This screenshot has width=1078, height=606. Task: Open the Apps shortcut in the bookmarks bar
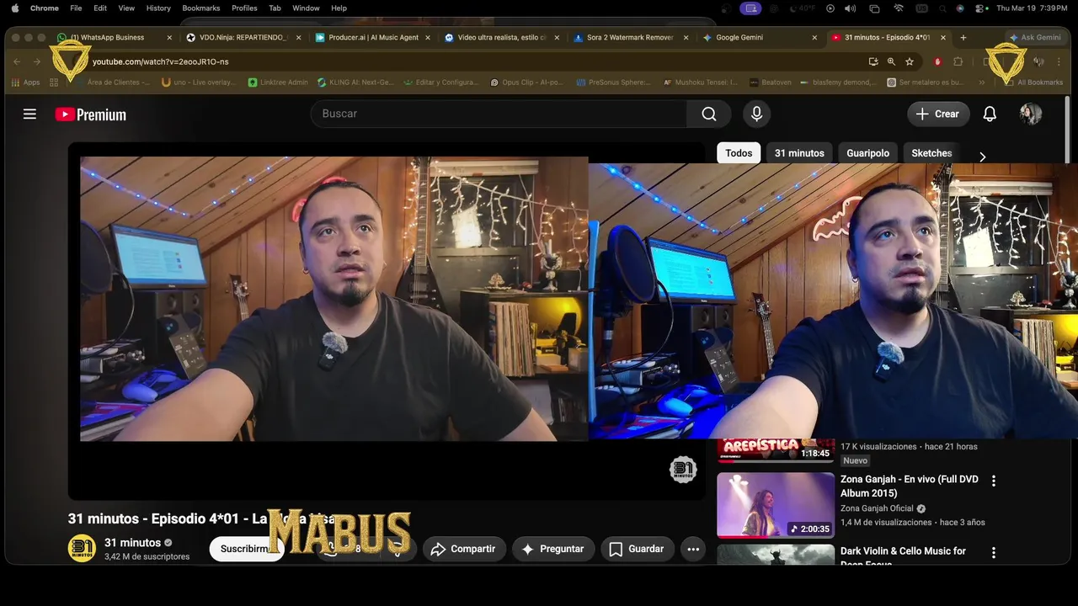coord(25,82)
